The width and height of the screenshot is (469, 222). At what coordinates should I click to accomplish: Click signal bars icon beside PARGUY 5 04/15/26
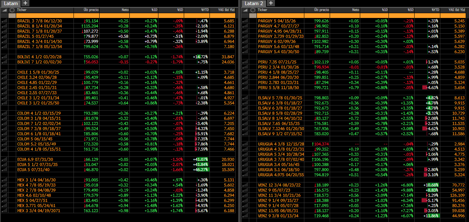(x=245, y=21)
